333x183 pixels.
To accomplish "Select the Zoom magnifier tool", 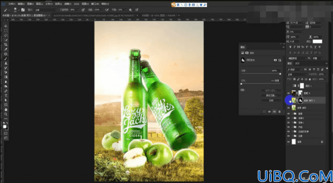I will [x=6, y=114].
